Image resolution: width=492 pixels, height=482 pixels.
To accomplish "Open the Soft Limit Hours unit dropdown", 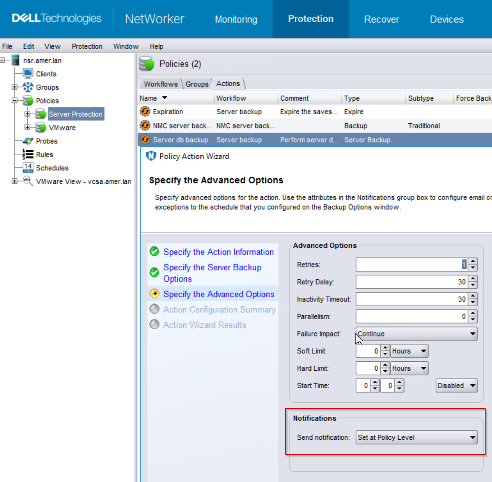I will tap(423, 351).
